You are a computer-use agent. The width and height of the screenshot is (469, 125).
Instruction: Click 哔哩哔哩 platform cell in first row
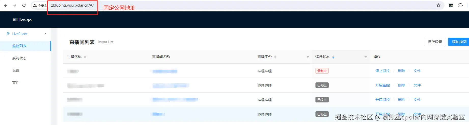265,71
